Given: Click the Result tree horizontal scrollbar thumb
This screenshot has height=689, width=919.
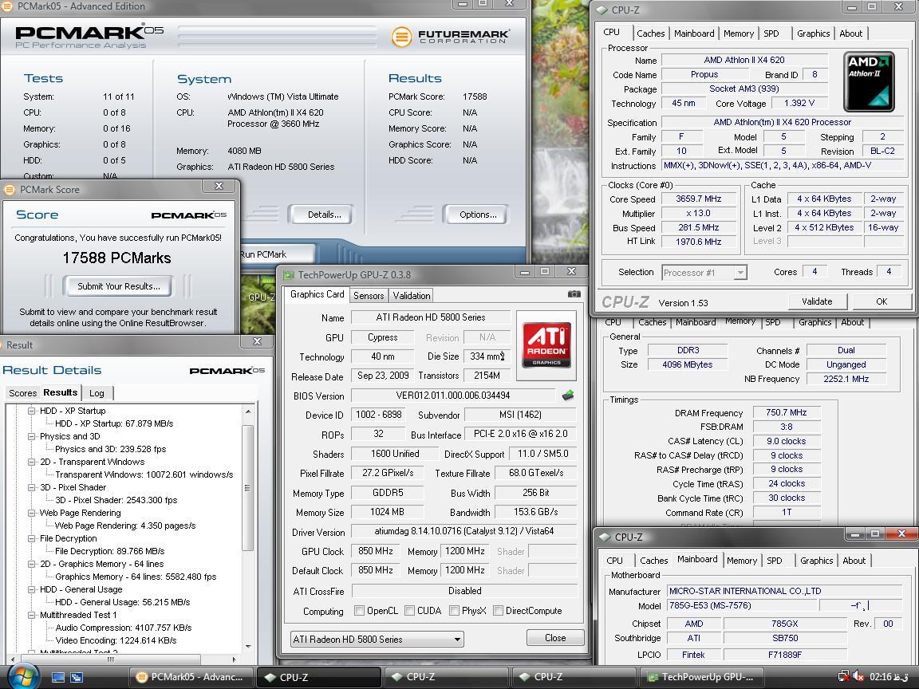Looking at the screenshot, I should 110,659.
